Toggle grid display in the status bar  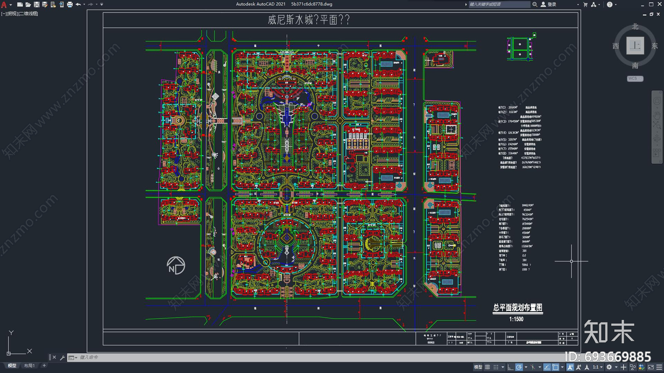click(x=488, y=367)
